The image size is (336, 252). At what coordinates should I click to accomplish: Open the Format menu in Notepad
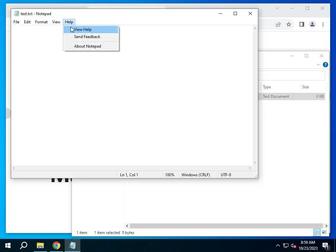[41, 22]
